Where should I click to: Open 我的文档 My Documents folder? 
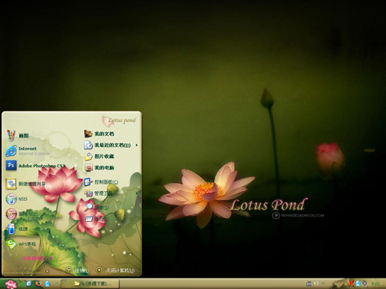(99, 134)
